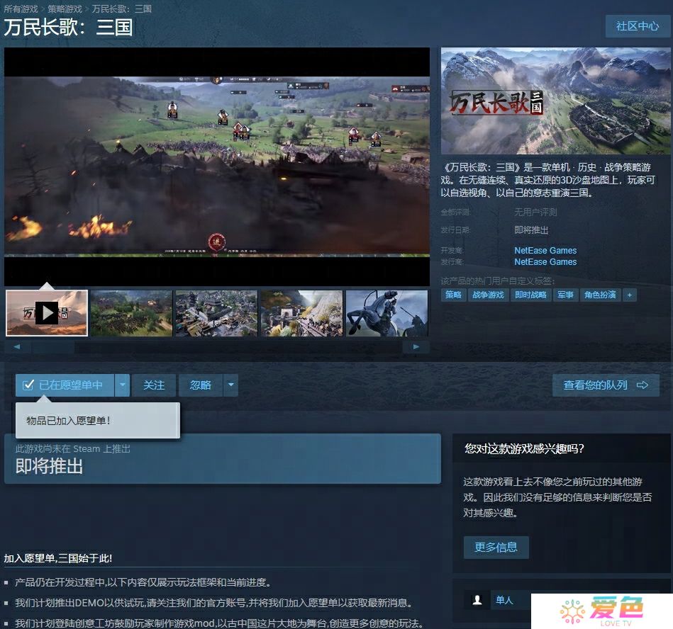Click the 您对这款游戏感兴趣吗? heading
The image size is (673, 629).
click(x=524, y=448)
